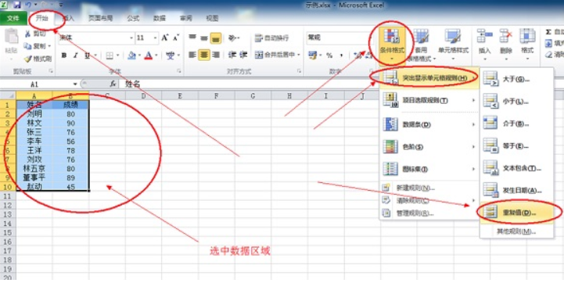Viewport: 564px width, 283px height.
Task: Select 新建规则(N)... New Rule entry
Action: (x=415, y=188)
